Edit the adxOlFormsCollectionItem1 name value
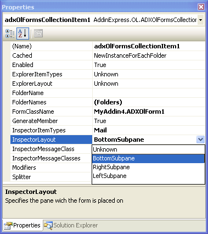The width and height of the screenshot is (208, 234). (x=149, y=46)
